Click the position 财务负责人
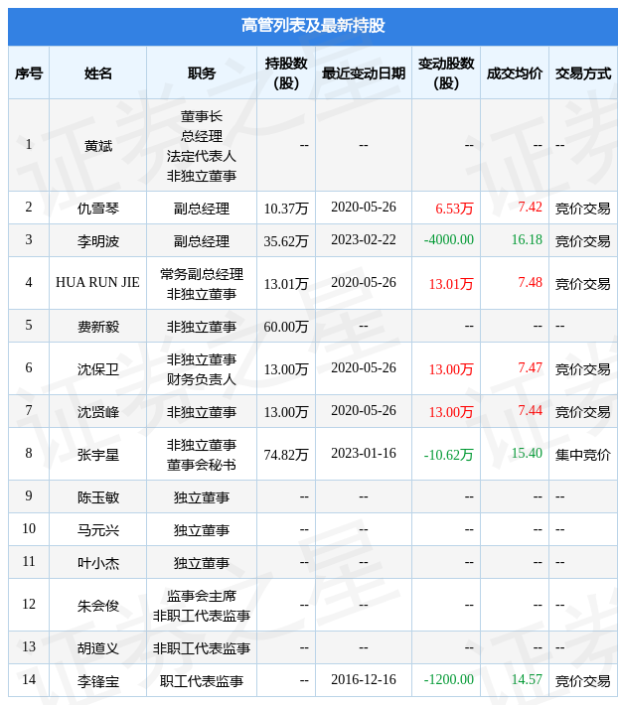This screenshot has width=618, height=705. click(202, 379)
